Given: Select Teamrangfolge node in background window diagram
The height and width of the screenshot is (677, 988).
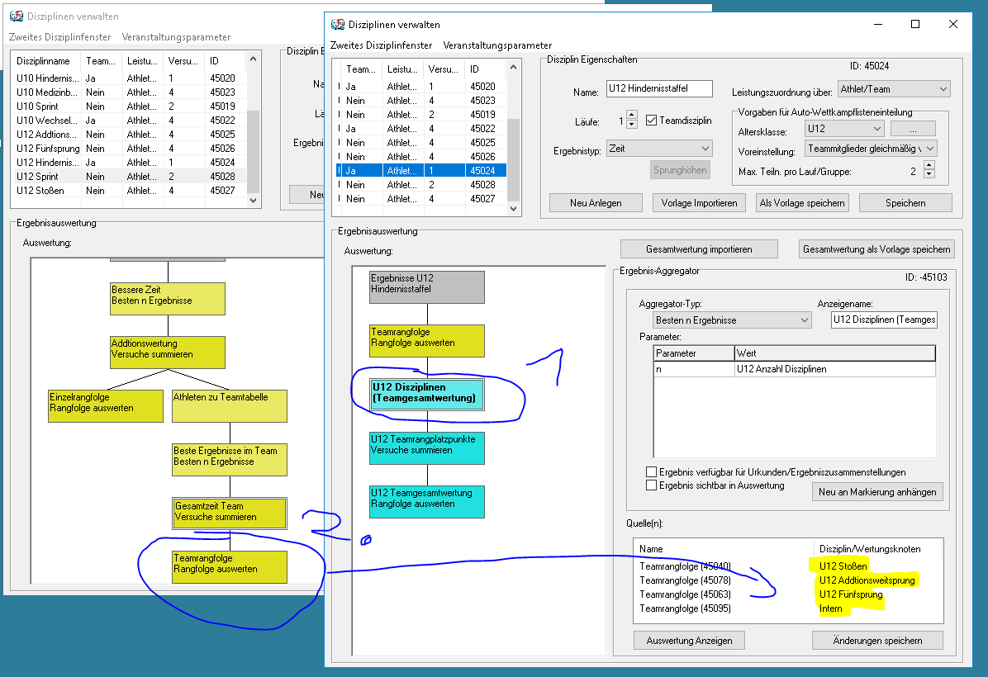Looking at the screenshot, I should point(230,567).
